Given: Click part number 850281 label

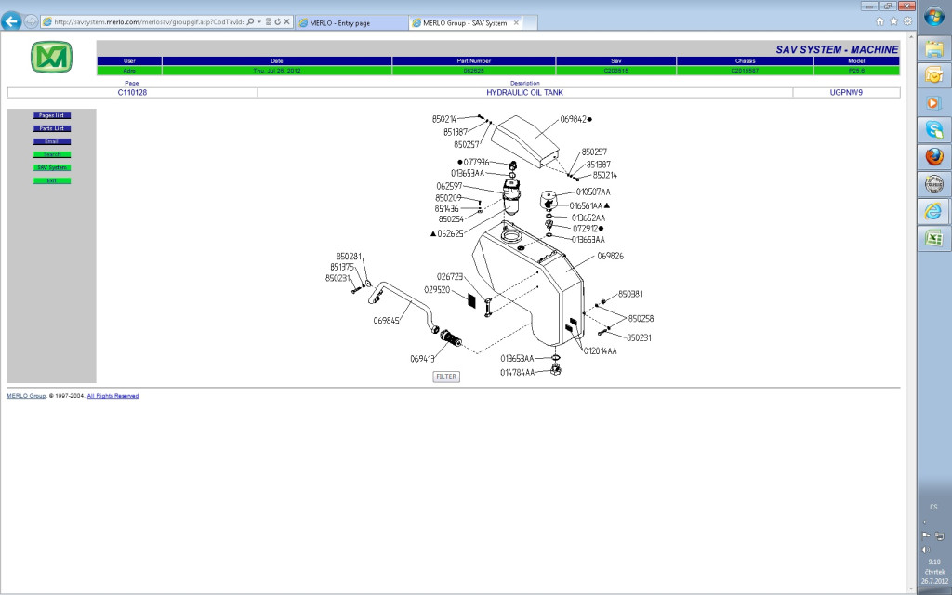Looking at the screenshot, I should point(350,257).
